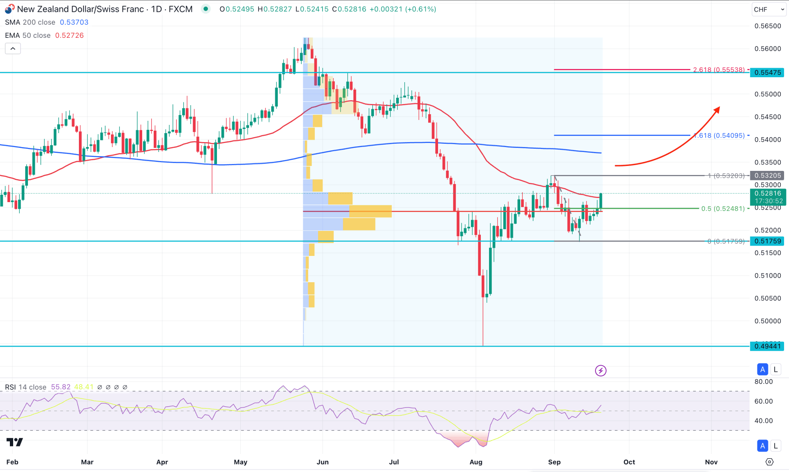Click the New Zealand/Swiss flag symbol icon
The width and height of the screenshot is (789, 472).
[x=9, y=9]
